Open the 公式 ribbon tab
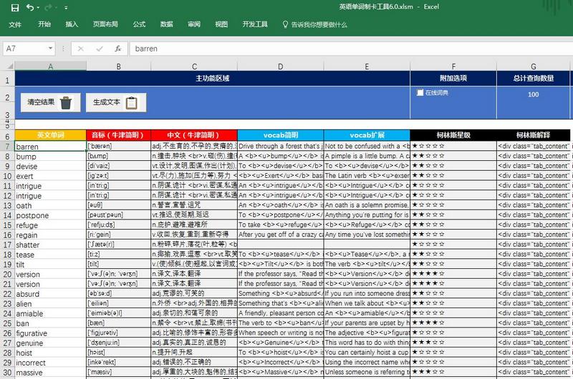Image resolution: width=573 pixels, height=379 pixels. click(x=139, y=24)
